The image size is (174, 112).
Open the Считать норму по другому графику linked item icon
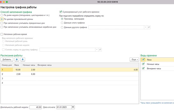point(100,50)
